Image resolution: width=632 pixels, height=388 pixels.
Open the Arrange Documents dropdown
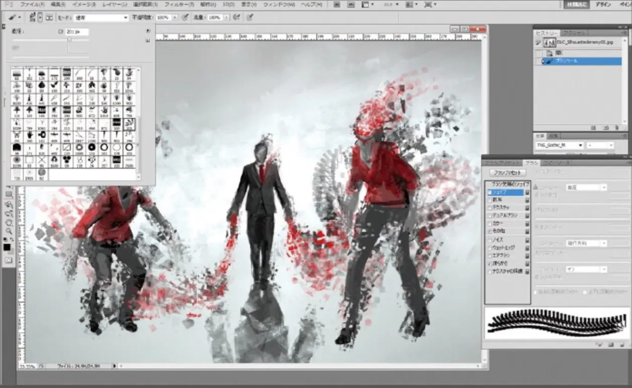coord(412,4)
